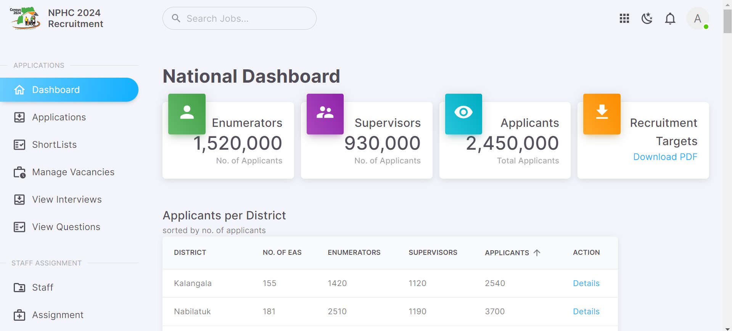Viewport: 732px width, 331px height.
Task: Sort by No. of EAs header
Action: pos(282,253)
